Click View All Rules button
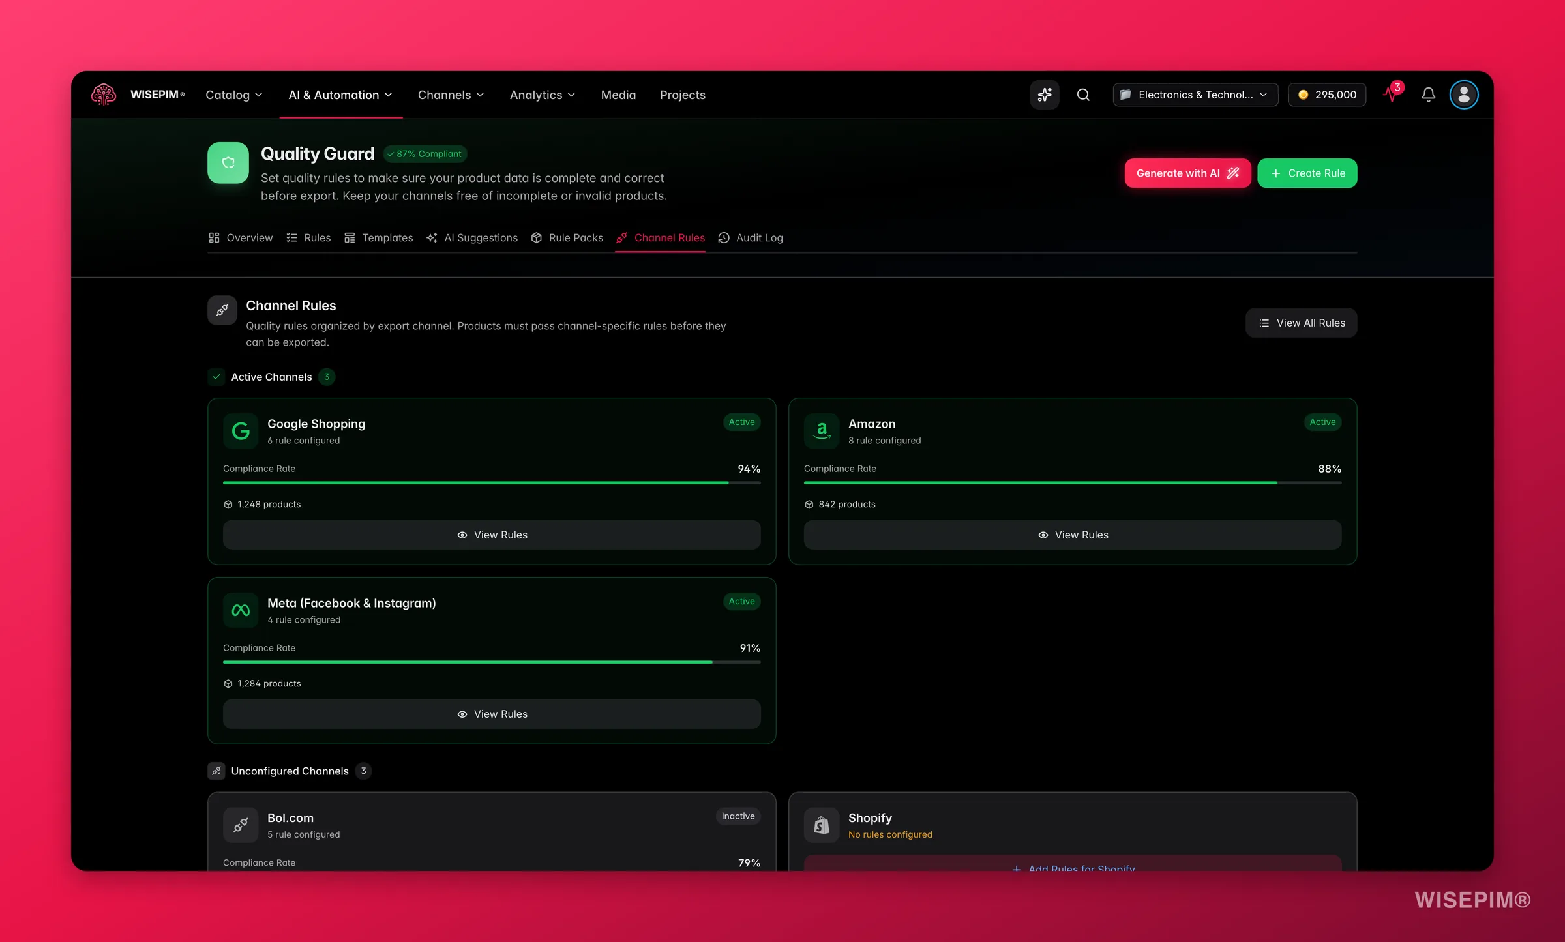1565x942 pixels. click(1301, 323)
